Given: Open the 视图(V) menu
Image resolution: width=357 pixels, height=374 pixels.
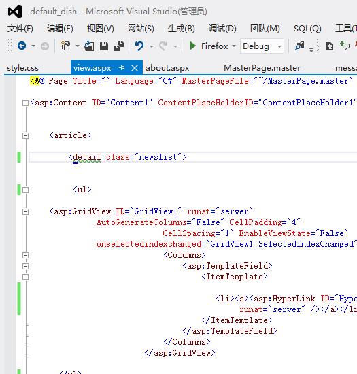Looking at the screenshot, I should (x=101, y=29).
